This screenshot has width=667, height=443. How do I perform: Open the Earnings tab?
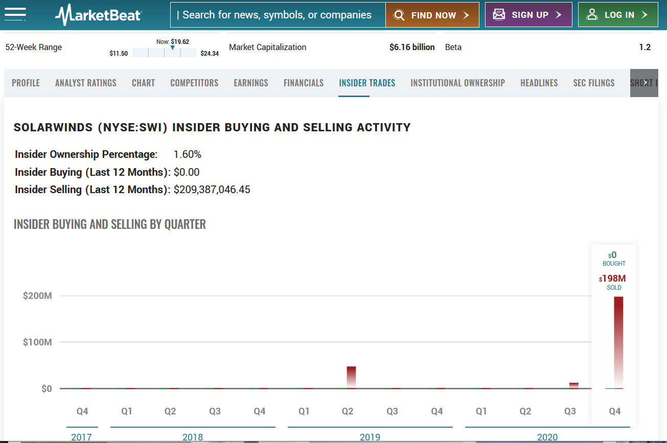tap(251, 83)
